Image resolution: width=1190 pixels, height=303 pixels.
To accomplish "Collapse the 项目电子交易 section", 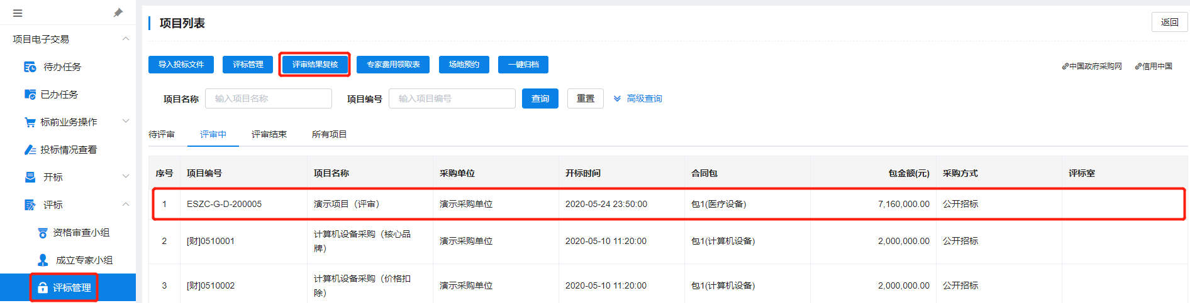I will click(125, 39).
